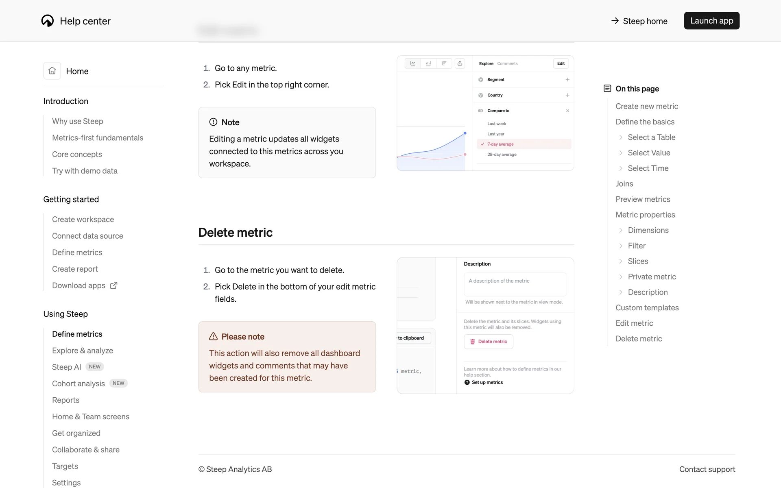Screen dimensions: 781x488
Task: Expand the Private metric chevron
Action: pos(621,277)
